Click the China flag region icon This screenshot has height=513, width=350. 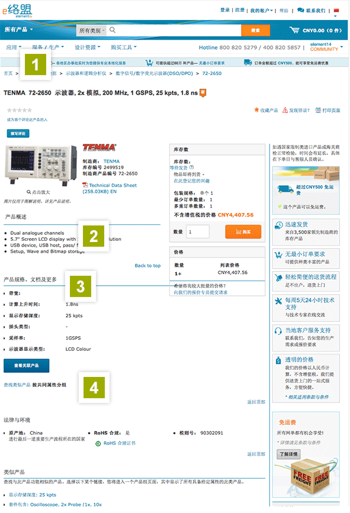[x=336, y=11]
